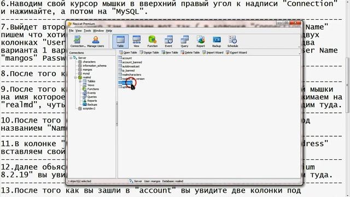This screenshot has width=350, height=197.
Task: Collapse the Server connection node
Action: coord(71,58)
